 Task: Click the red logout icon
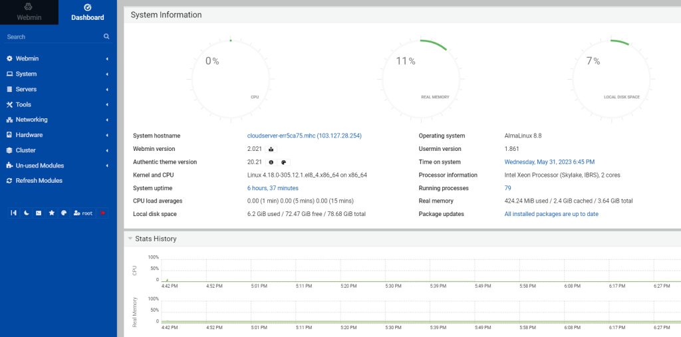coord(103,213)
